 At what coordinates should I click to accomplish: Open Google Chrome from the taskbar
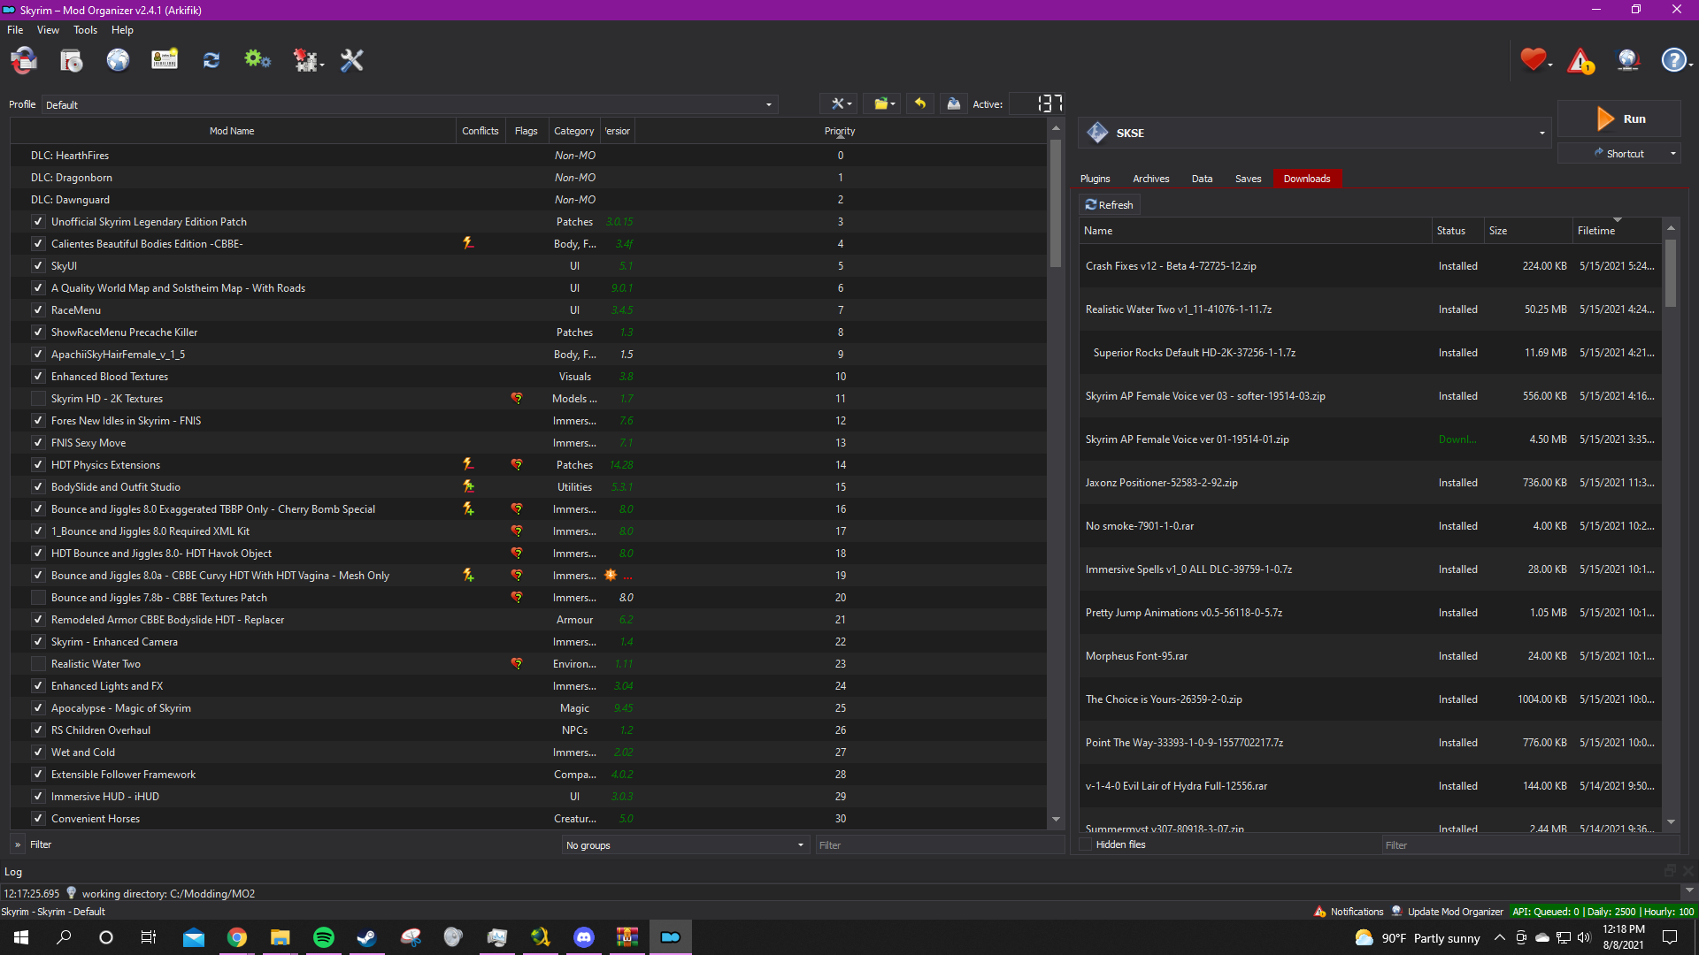[237, 937]
